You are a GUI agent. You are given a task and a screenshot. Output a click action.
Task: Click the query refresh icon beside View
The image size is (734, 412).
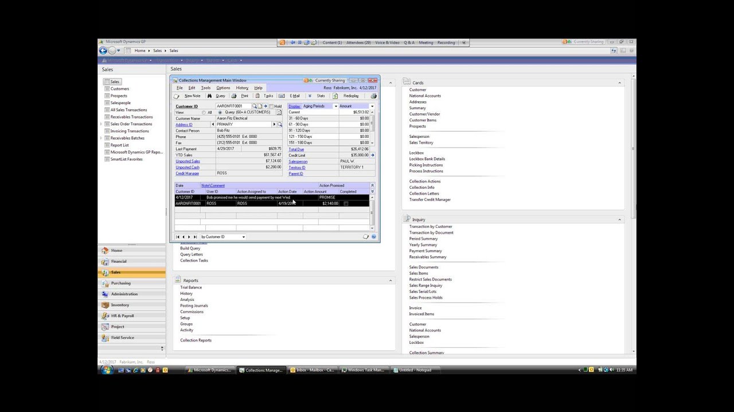tap(279, 112)
